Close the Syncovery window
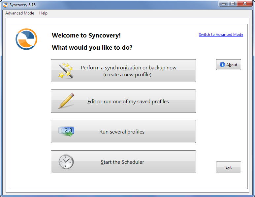255x197 pixels. (x=244, y=3)
